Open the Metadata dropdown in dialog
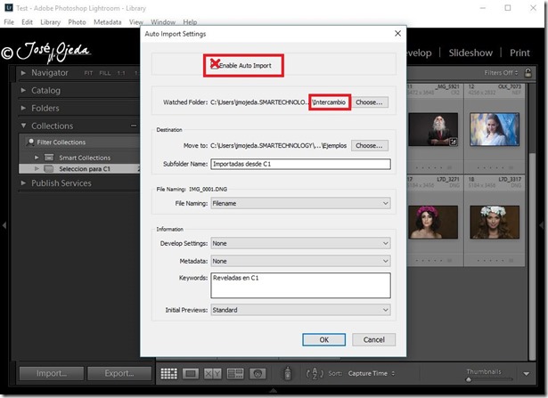Viewport: 548px width, 398px height. click(x=300, y=261)
